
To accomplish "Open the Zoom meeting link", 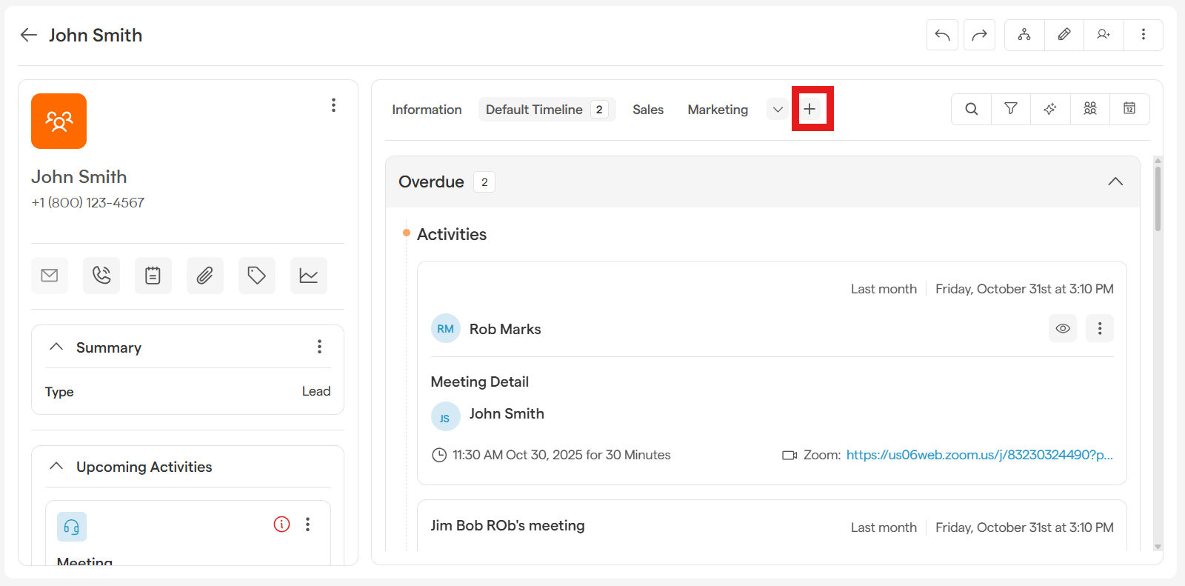I will (x=979, y=455).
